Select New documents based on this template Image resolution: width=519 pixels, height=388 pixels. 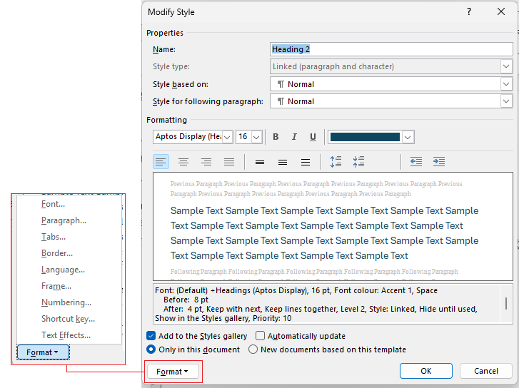253,349
